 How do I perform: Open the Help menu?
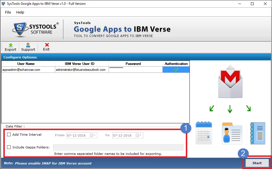click(x=20, y=12)
